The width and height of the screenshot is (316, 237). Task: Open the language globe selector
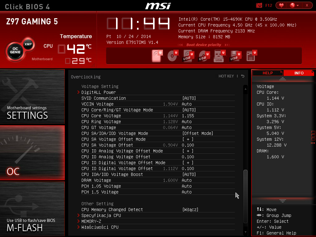(294, 5)
